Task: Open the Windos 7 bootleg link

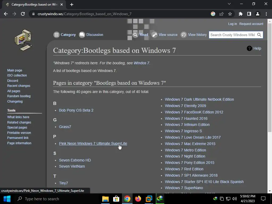Action: pos(141,63)
